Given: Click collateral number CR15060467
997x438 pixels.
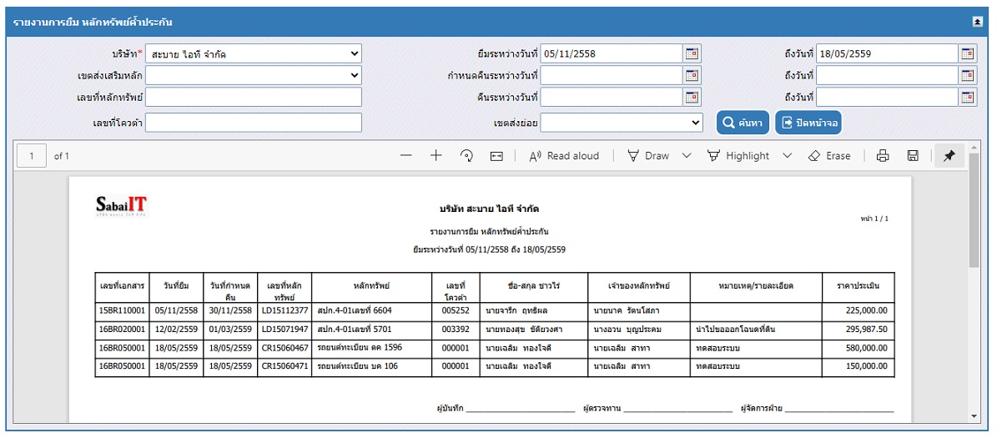Looking at the screenshot, I should pos(284,348).
